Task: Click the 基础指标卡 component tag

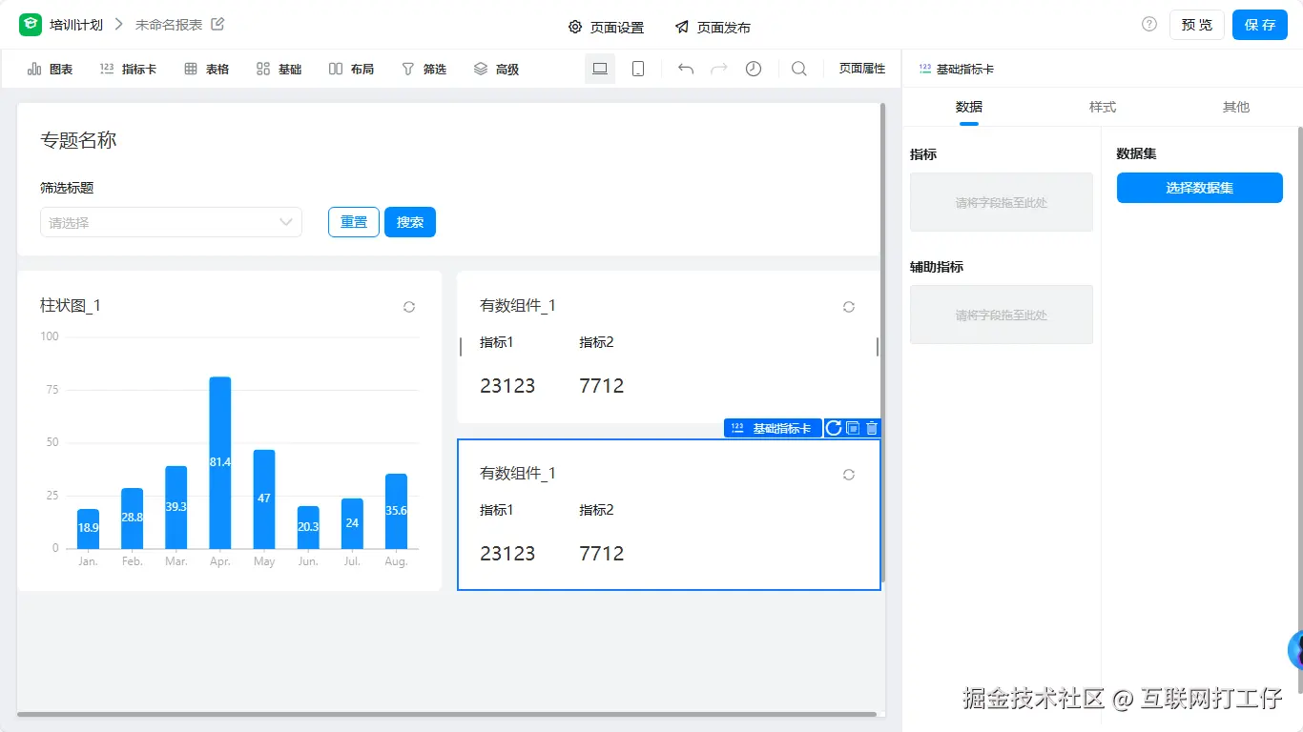Action: click(773, 428)
